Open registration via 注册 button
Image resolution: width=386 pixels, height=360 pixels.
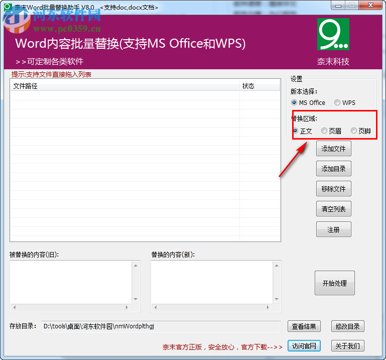(x=334, y=229)
